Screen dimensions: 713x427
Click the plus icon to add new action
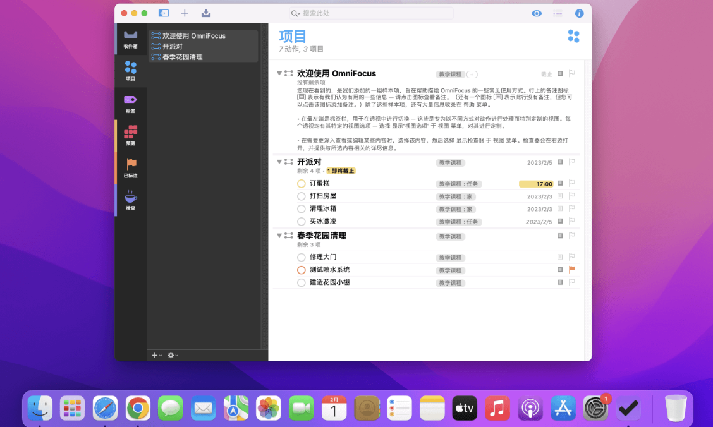pyautogui.click(x=185, y=13)
